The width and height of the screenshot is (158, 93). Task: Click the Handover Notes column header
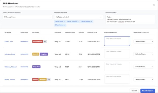(x=110, y=33)
